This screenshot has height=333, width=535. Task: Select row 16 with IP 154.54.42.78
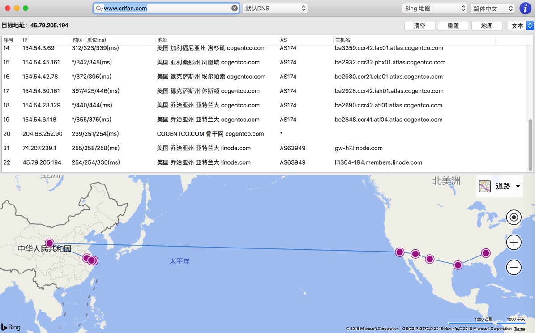coord(265,77)
